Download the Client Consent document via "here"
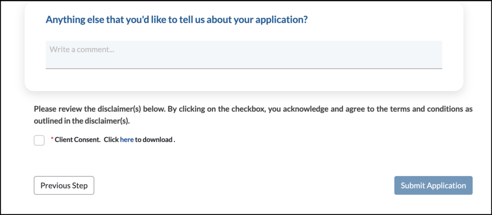 [127, 140]
